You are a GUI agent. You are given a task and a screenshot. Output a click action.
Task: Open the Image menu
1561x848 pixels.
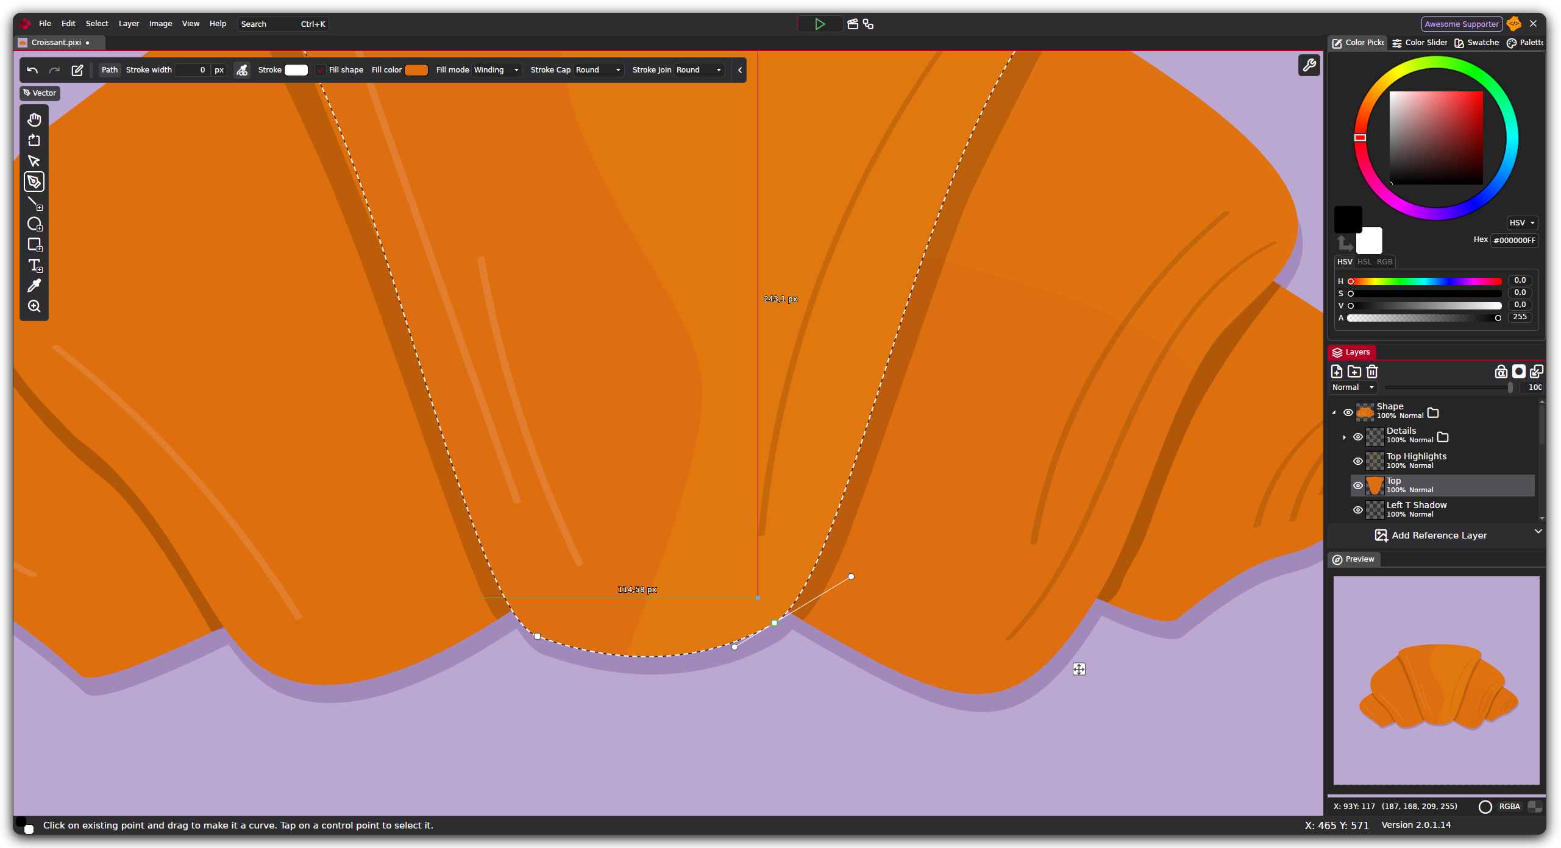(160, 24)
